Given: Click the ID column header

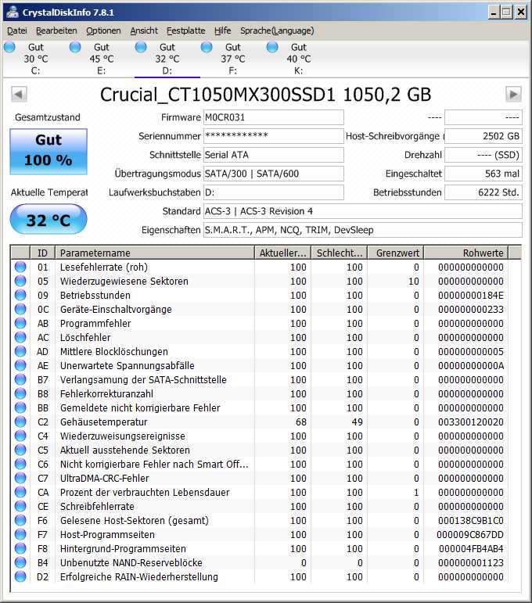Looking at the screenshot, I should point(42,253).
